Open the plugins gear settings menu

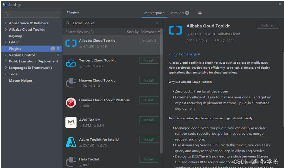point(200,13)
